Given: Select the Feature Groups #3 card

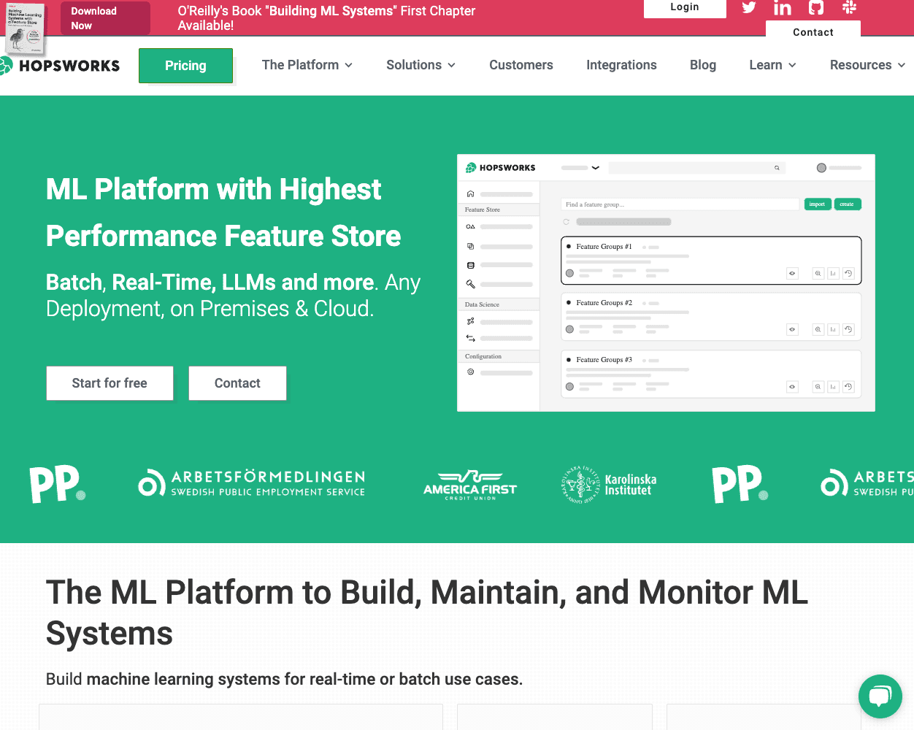Looking at the screenshot, I should pyautogui.click(x=711, y=374).
